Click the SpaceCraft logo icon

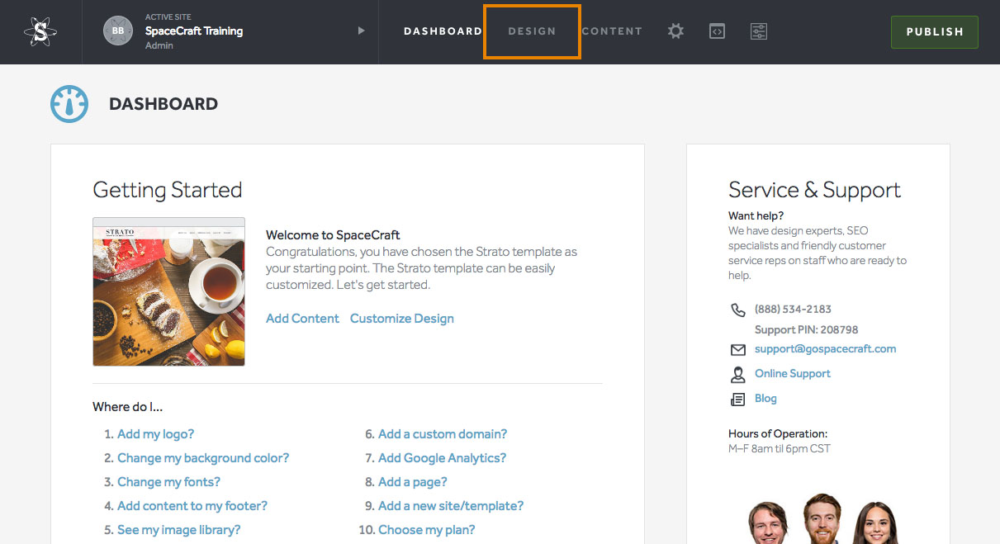pos(40,31)
